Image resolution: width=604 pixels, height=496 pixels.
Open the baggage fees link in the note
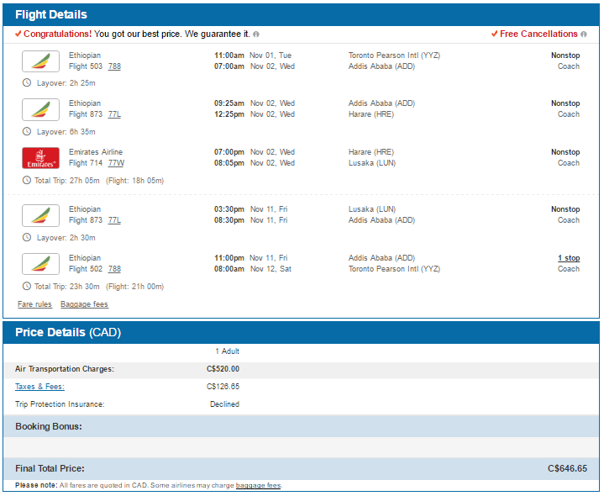click(x=258, y=486)
